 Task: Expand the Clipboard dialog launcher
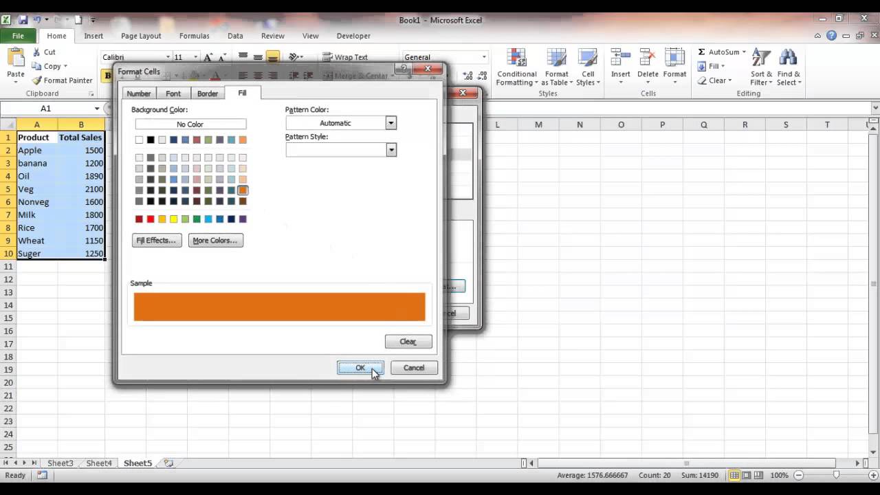pyautogui.click(x=91, y=93)
